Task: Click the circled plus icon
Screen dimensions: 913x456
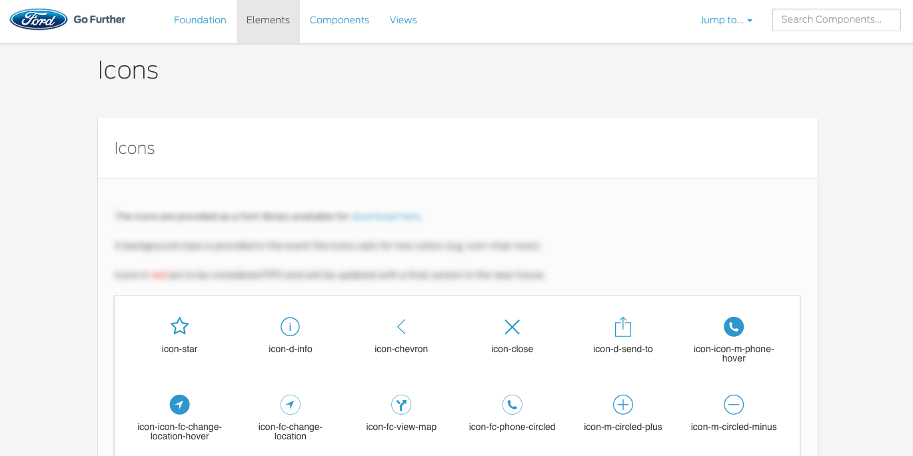Action: coord(622,405)
